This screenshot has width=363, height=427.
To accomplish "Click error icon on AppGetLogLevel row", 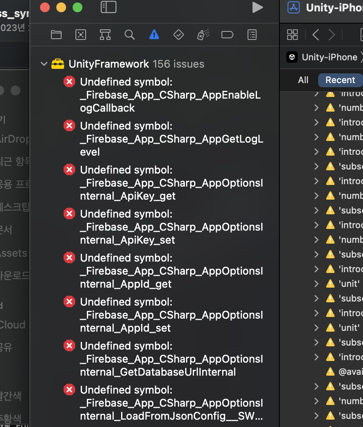I will [69, 126].
